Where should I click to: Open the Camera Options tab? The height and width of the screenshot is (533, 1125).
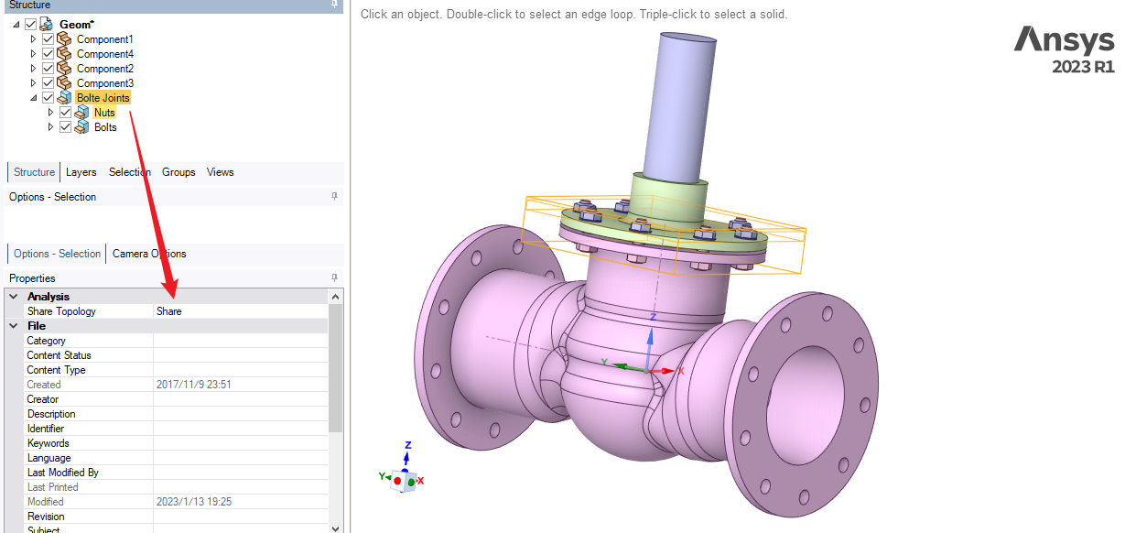(149, 254)
